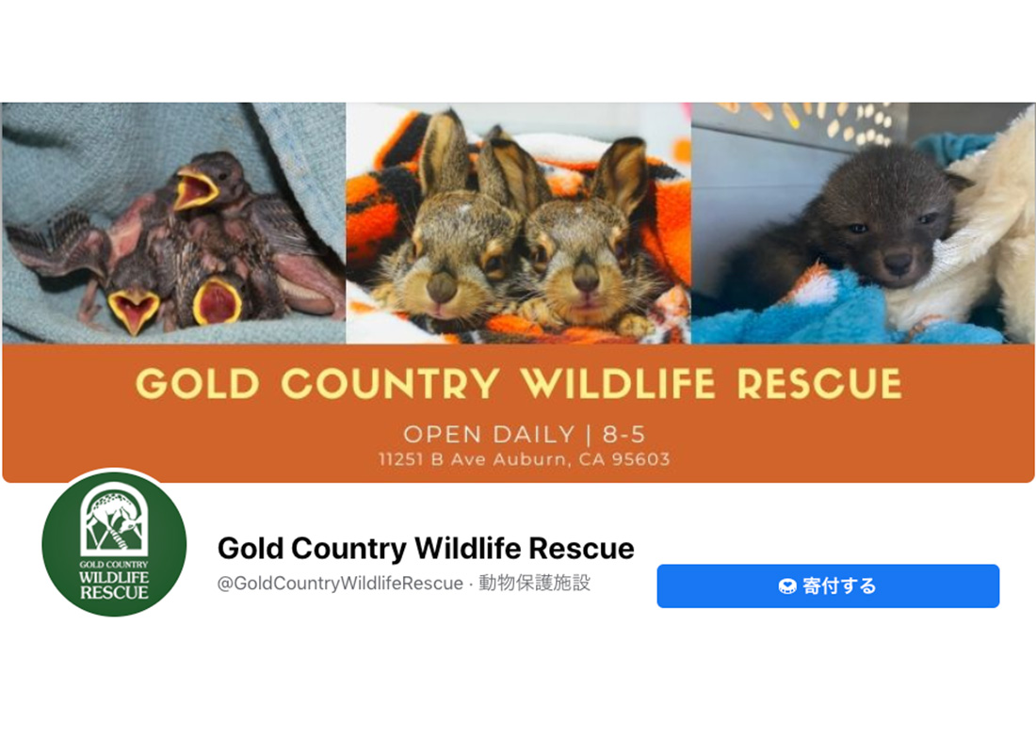Click the white arch emblem in the logo
This screenshot has height=753, width=1036.
114,519
